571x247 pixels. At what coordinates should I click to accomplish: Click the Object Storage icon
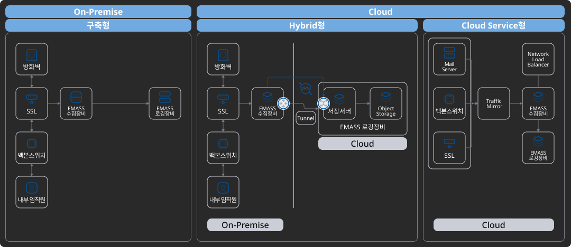point(385,97)
